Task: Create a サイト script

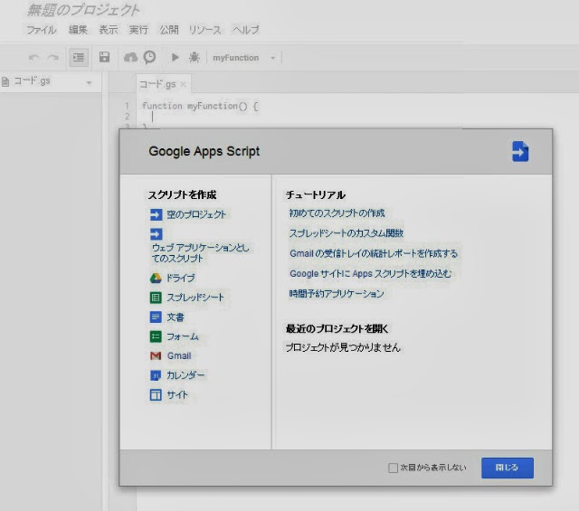Action: pyautogui.click(x=177, y=394)
